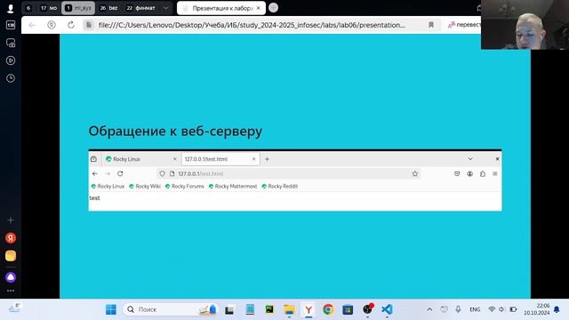Bookmark the page with bookmark icon
This screenshot has width=569, height=320.
[x=431, y=25]
